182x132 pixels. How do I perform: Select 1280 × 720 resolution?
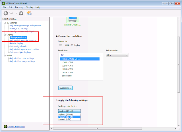point(67,69)
